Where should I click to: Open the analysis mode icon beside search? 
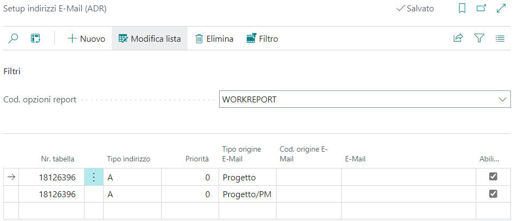tap(35, 38)
